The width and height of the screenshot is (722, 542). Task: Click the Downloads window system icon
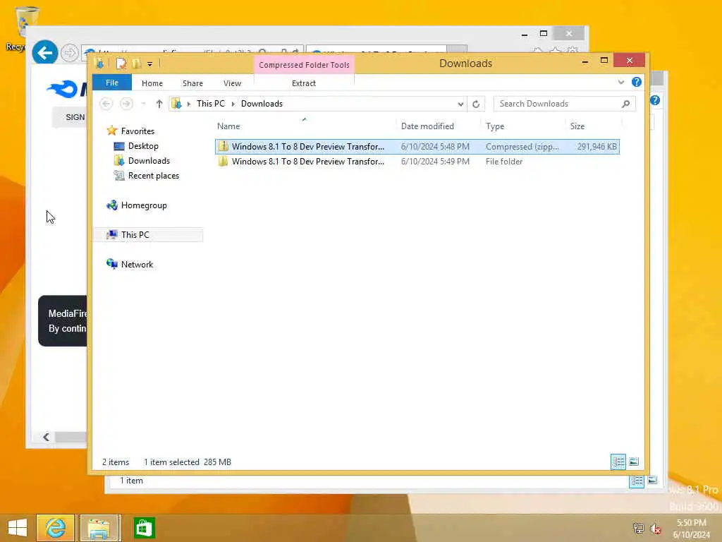coord(100,64)
